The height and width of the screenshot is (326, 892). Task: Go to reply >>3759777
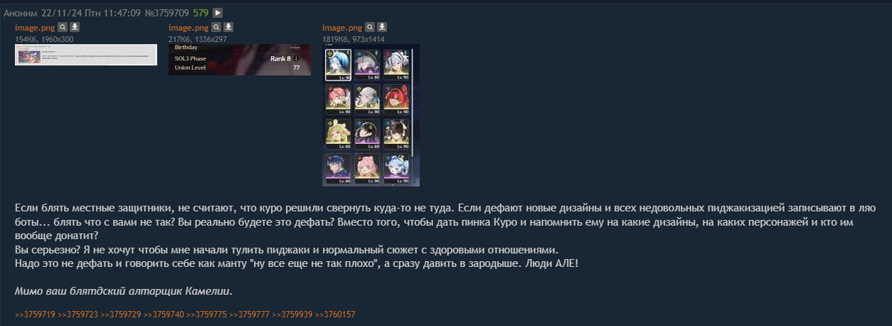pyautogui.click(x=249, y=314)
